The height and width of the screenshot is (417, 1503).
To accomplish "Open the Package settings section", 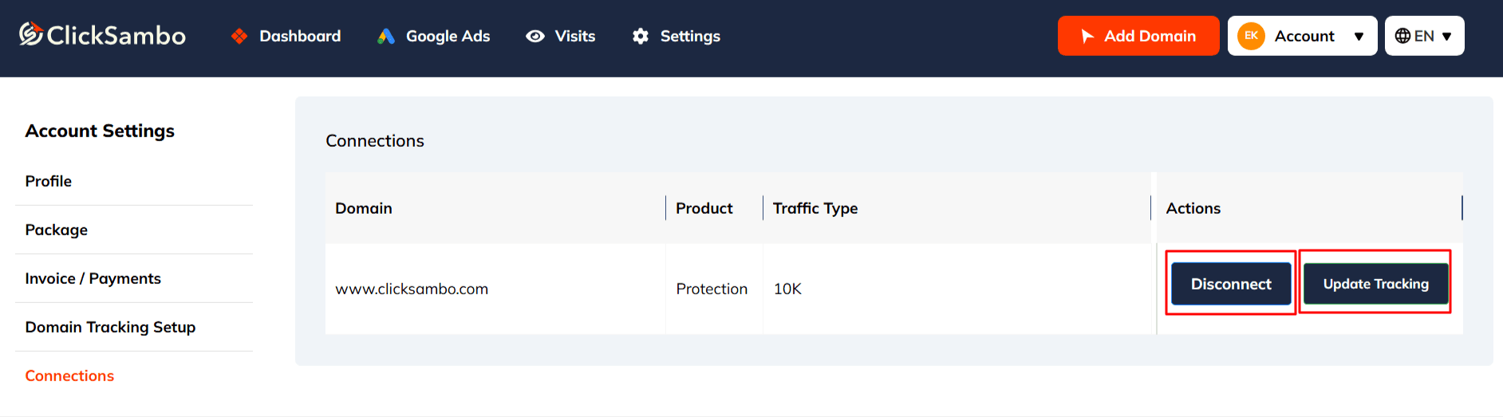I will click(x=57, y=230).
